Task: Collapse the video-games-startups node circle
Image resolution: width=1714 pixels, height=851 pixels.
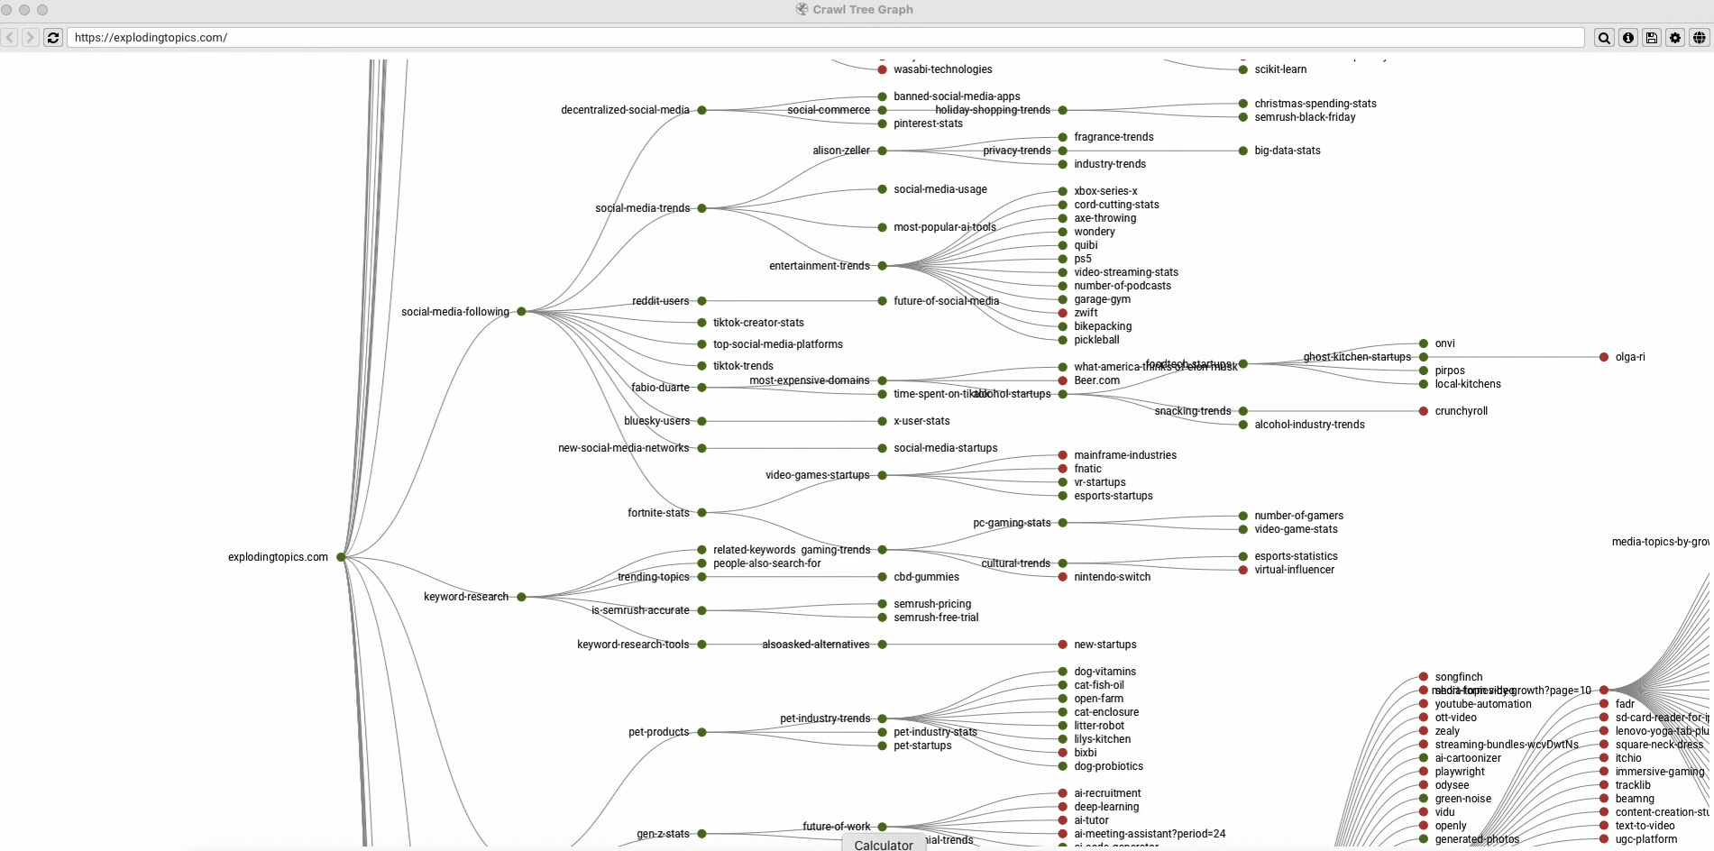Action: pos(882,475)
